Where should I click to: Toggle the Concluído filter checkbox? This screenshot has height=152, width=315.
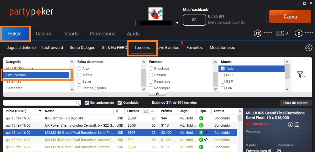pyautogui.click(x=119, y=102)
